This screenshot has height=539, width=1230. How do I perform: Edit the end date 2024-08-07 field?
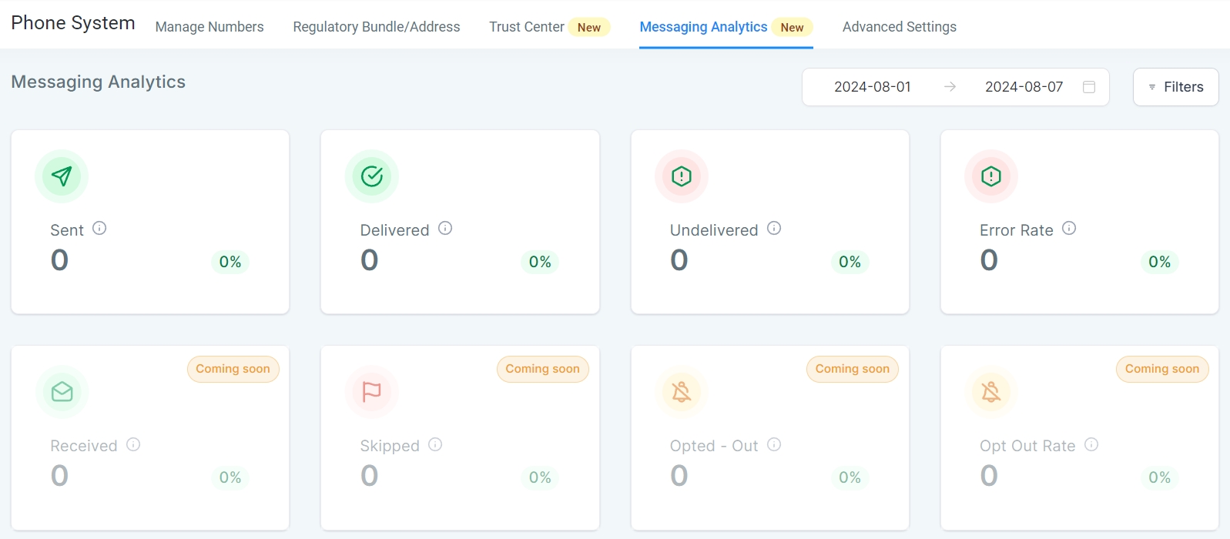(x=1024, y=87)
